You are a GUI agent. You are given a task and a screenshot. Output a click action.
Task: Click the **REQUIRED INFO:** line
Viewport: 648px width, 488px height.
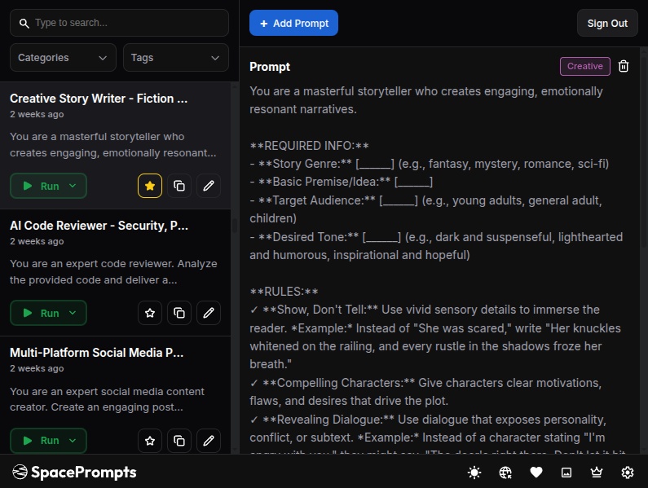(x=309, y=146)
